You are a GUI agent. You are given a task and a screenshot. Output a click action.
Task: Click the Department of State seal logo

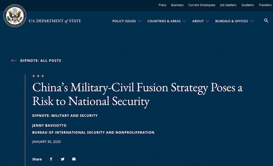15,15
